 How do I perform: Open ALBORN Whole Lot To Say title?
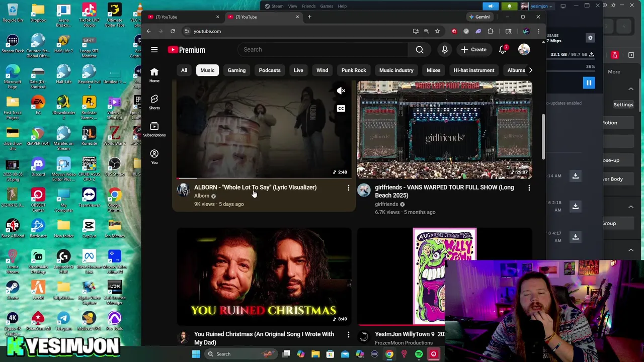[x=256, y=188]
